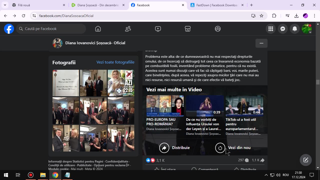Reload the current page
320x180 pixels.
pyautogui.click(x=23, y=16)
